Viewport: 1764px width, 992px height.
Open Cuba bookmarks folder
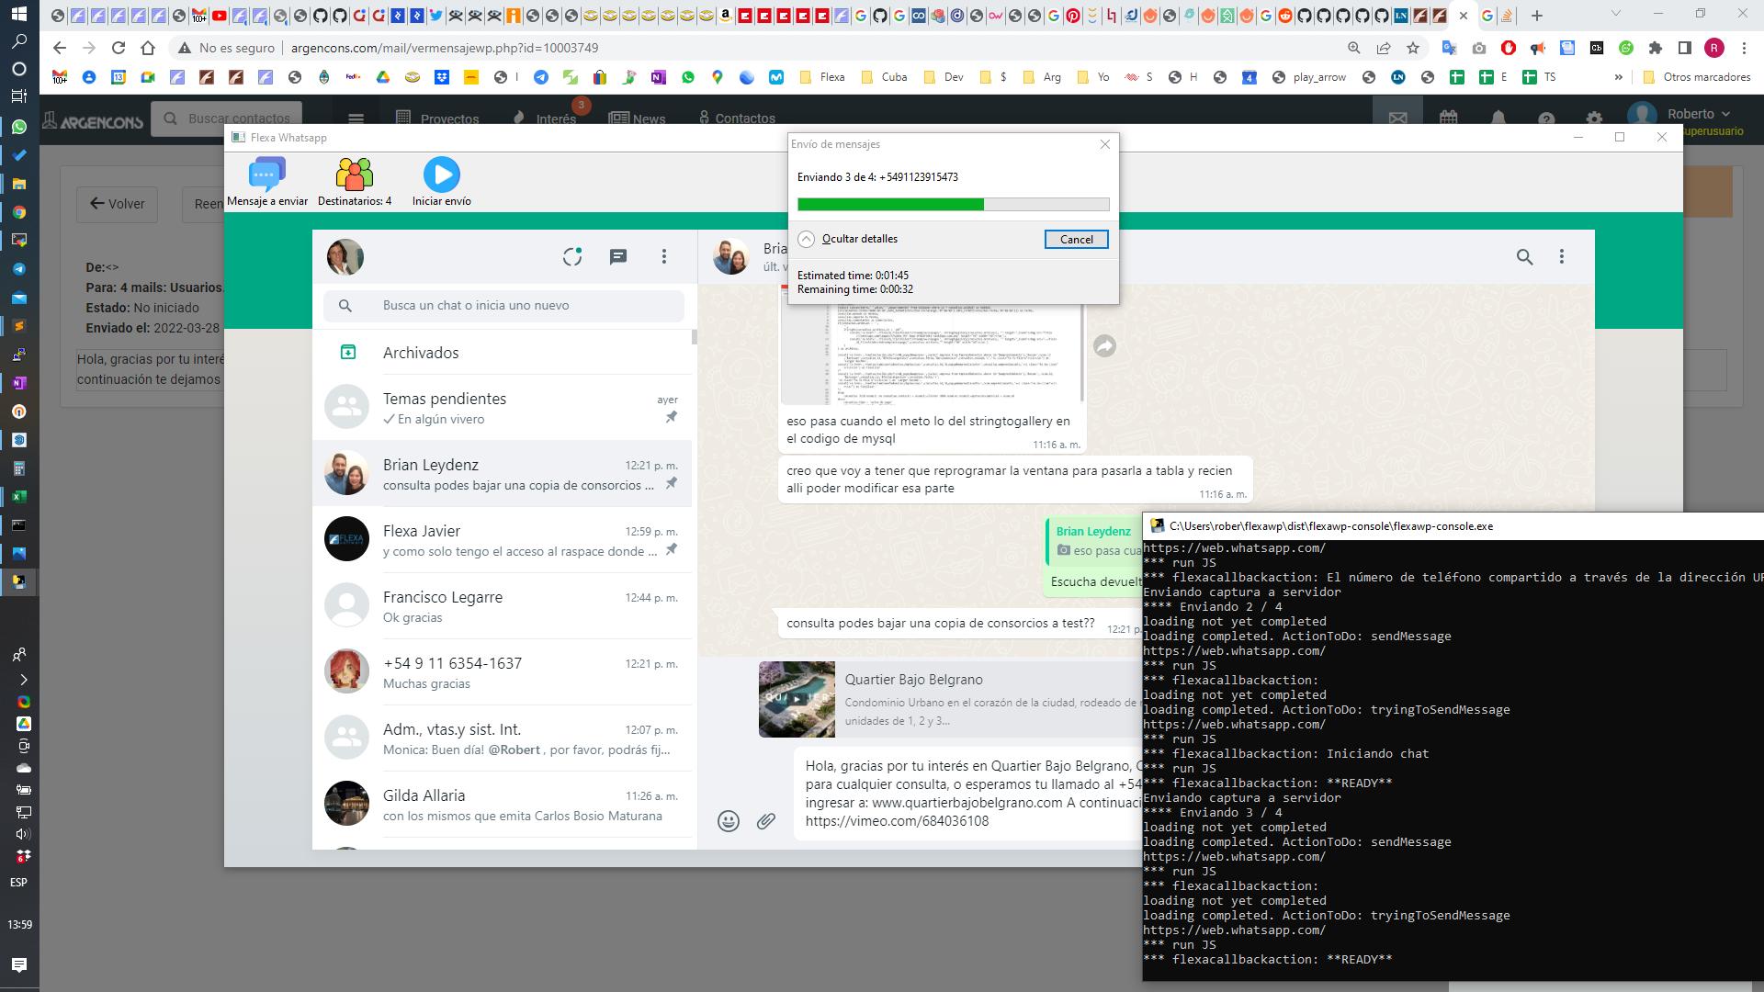pos(885,77)
